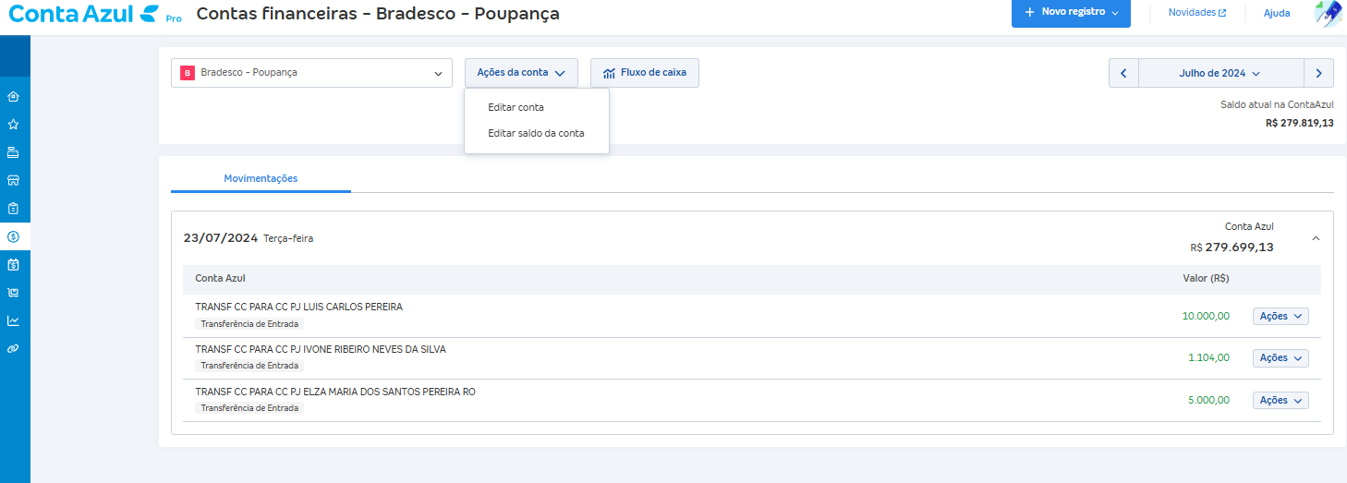Click TRANSF CC PARA CC PJ IVONE RIBEIRO NEVES DA SILVA
Image resolution: width=1347 pixels, height=483 pixels.
321,349
